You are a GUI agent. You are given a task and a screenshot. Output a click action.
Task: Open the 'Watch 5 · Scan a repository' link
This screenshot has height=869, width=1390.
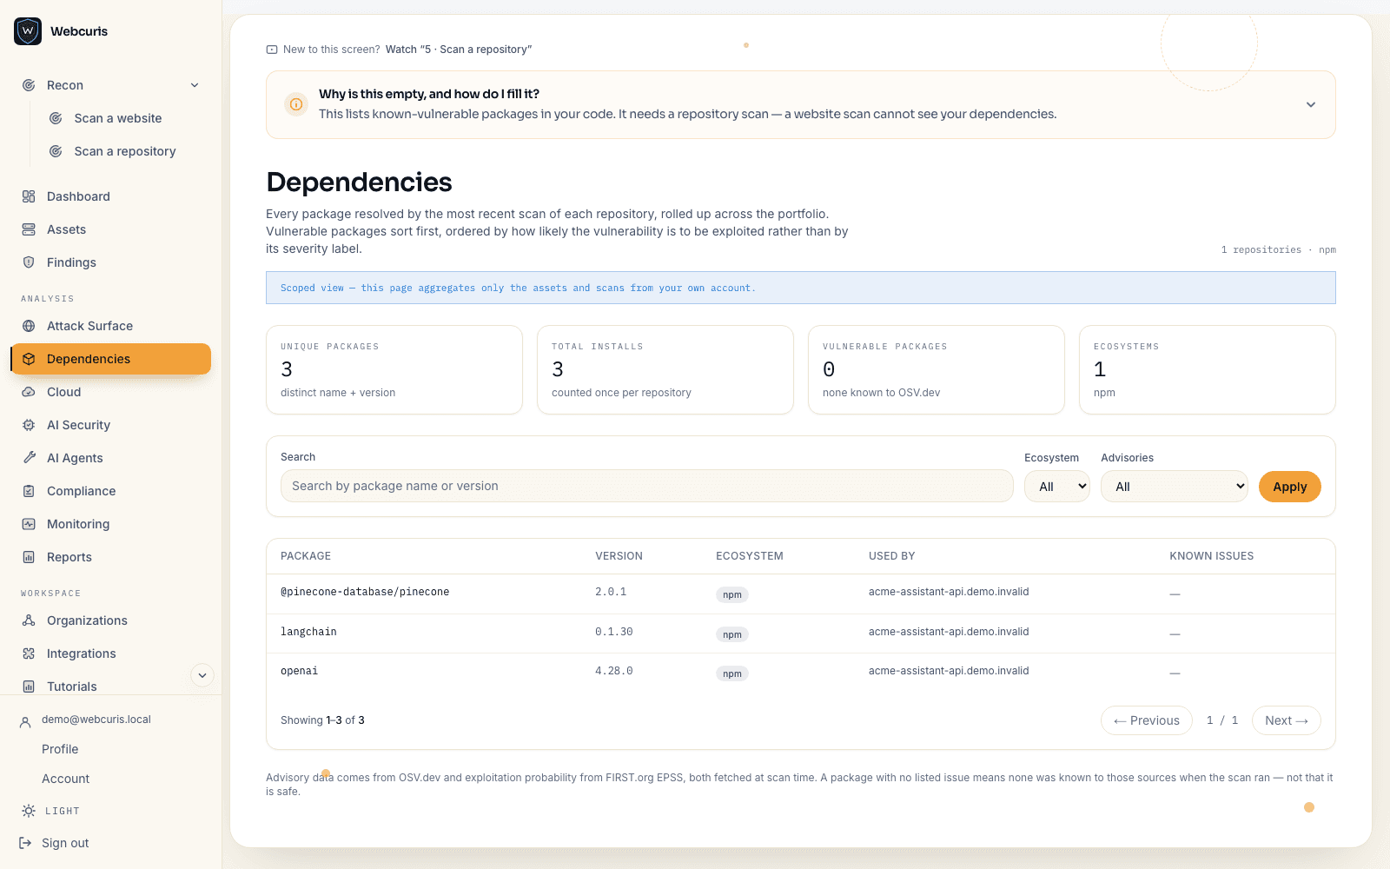click(459, 50)
